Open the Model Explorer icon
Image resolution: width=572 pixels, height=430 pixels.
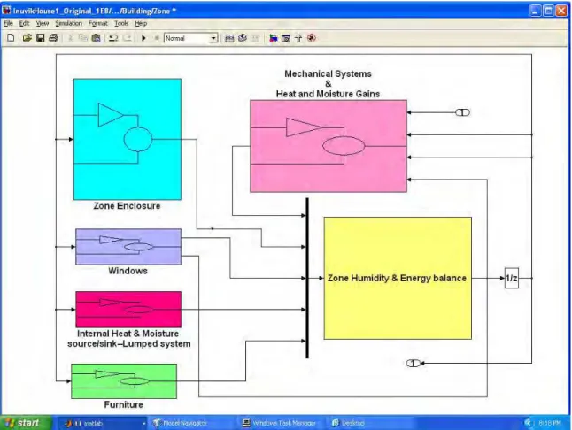click(x=286, y=38)
